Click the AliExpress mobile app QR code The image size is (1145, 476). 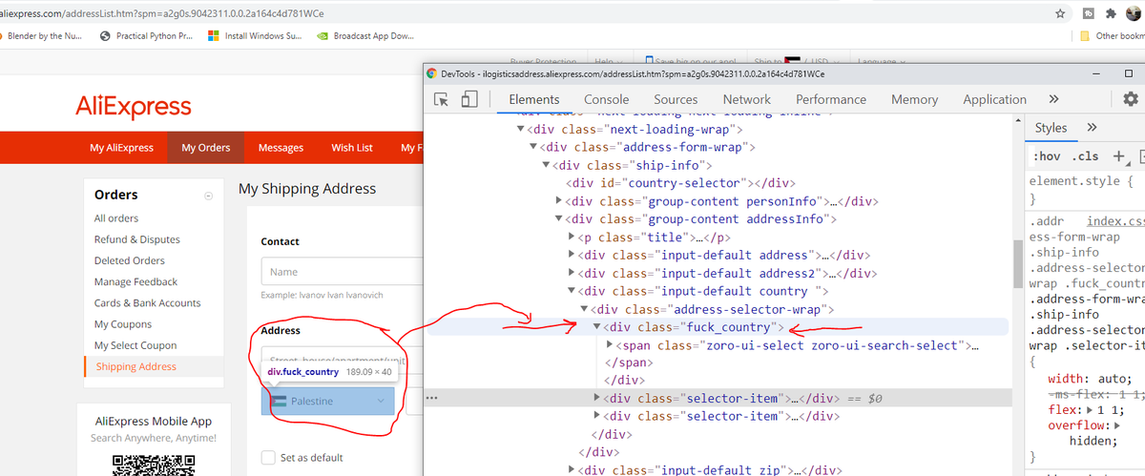pyautogui.click(x=155, y=465)
